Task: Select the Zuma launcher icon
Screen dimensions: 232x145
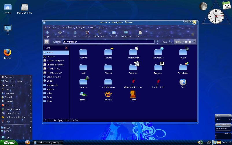Action: coord(133,94)
